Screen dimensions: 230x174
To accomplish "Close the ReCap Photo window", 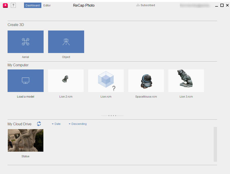I will [227, 5].
